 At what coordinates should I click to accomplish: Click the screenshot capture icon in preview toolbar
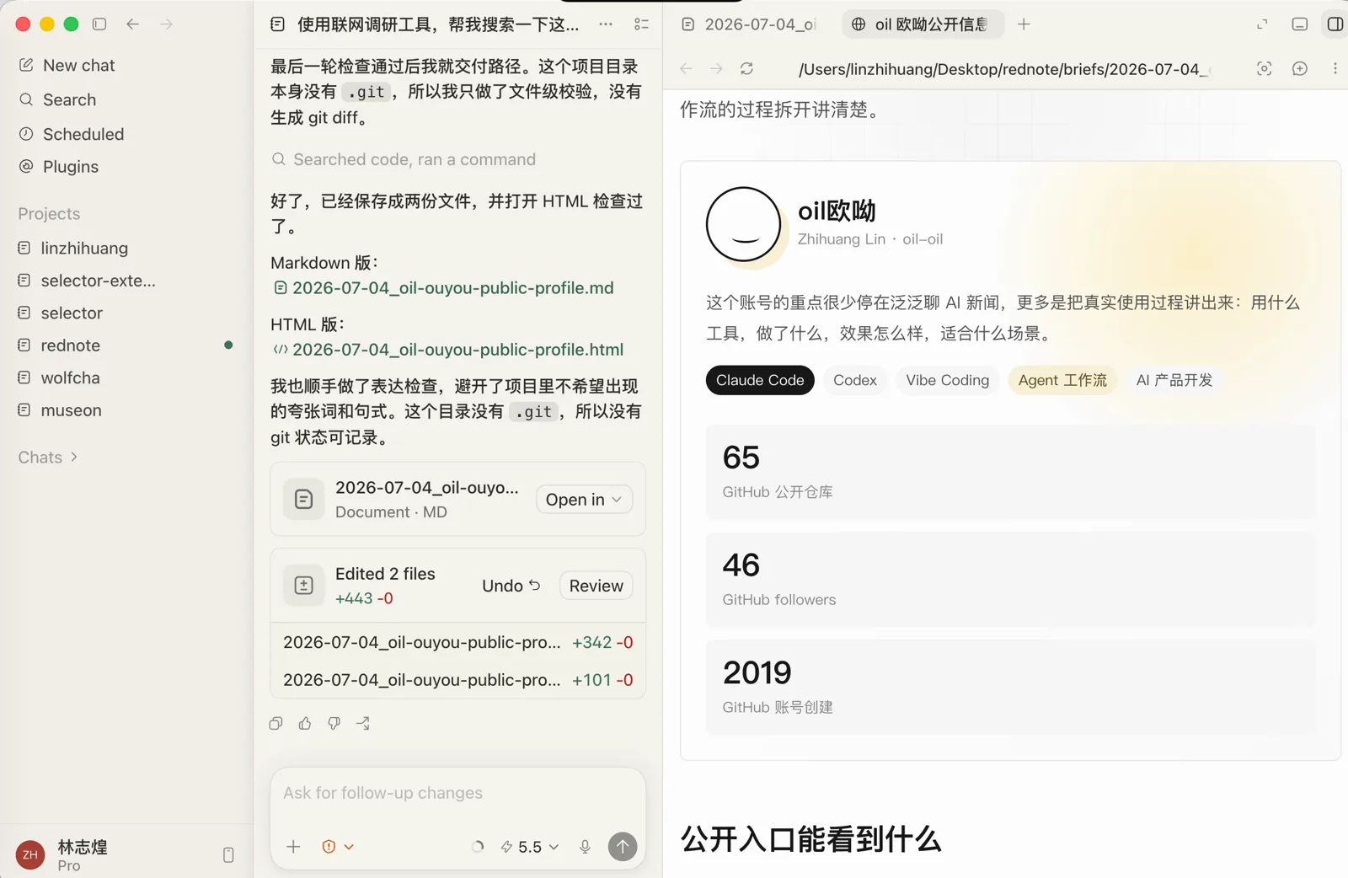pyautogui.click(x=1264, y=68)
